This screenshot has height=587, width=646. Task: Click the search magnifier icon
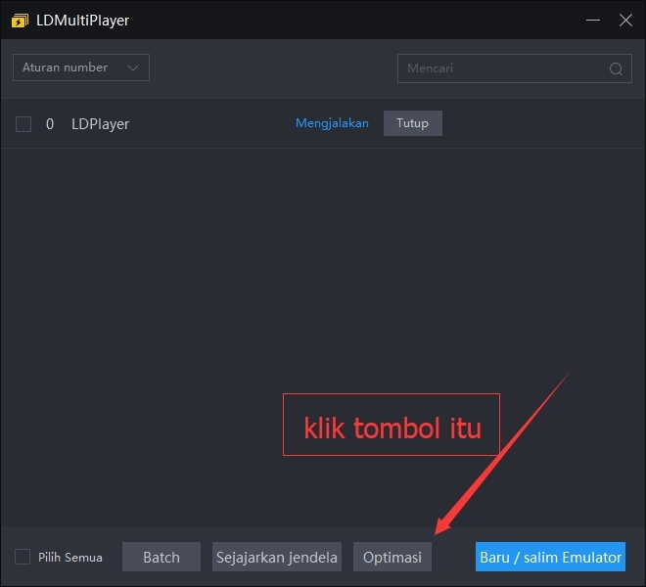(x=616, y=68)
